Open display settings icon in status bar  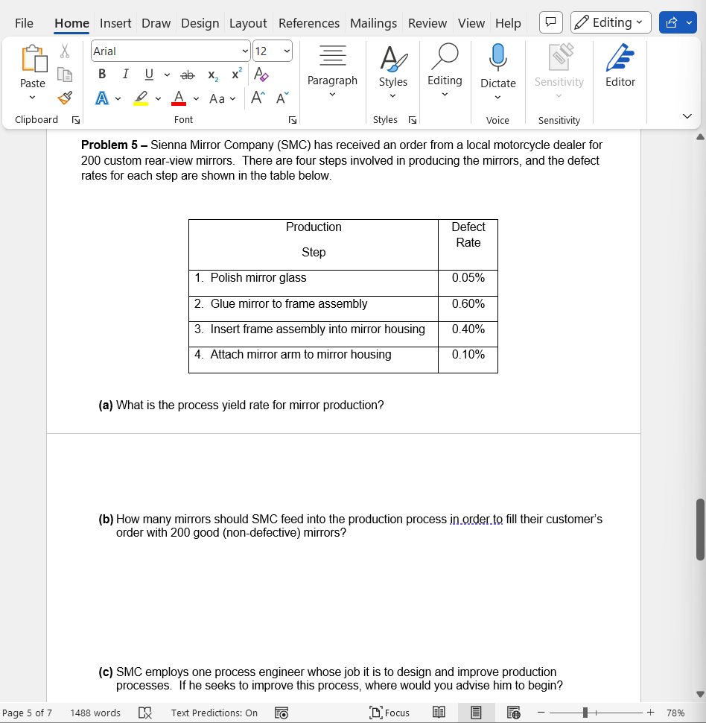coord(282,713)
